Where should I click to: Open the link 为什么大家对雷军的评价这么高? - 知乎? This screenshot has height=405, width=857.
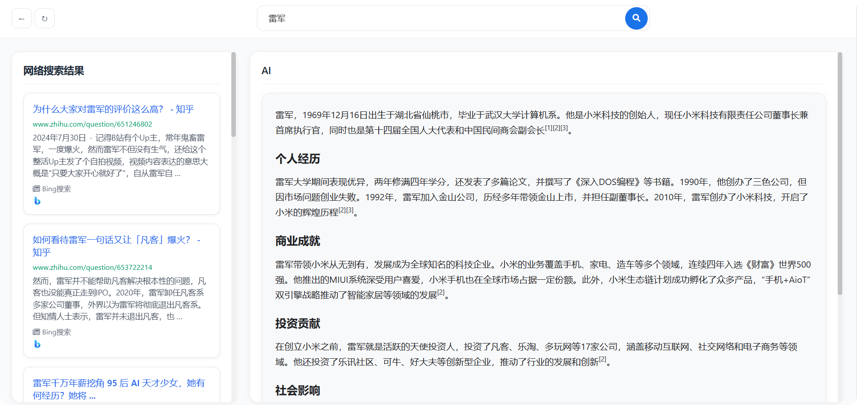113,109
